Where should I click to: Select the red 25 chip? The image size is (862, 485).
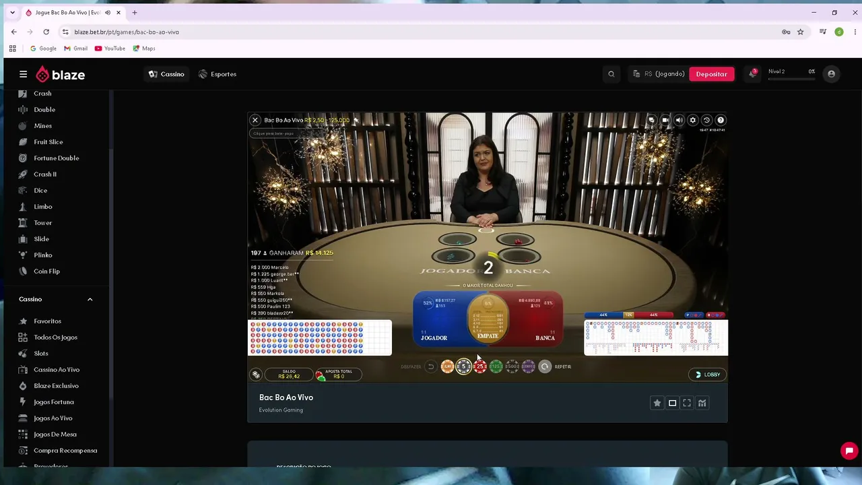point(480,366)
